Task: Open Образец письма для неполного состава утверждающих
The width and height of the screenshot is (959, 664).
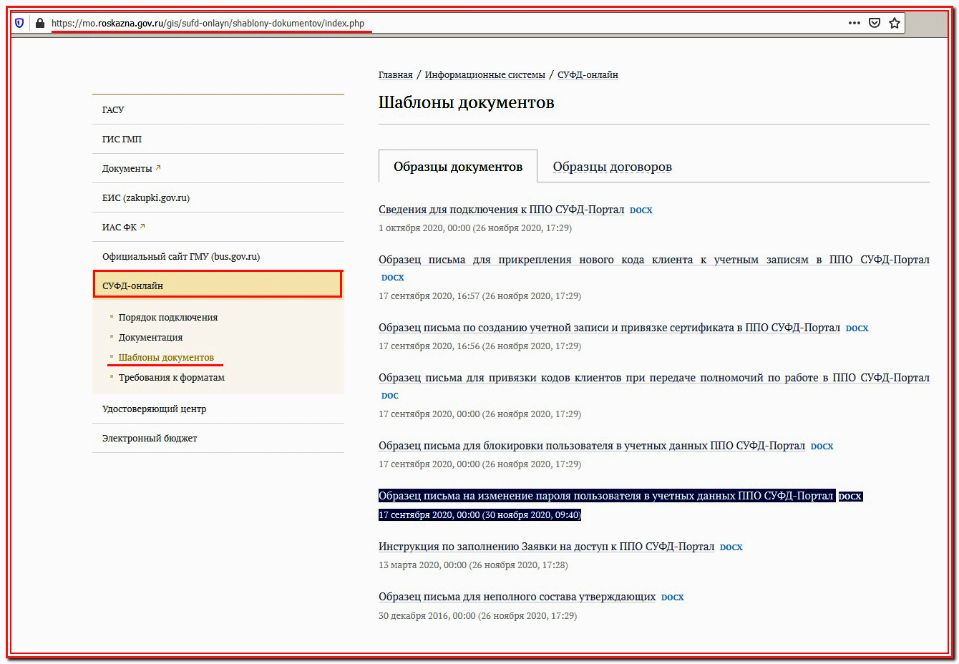Action: click(517, 597)
